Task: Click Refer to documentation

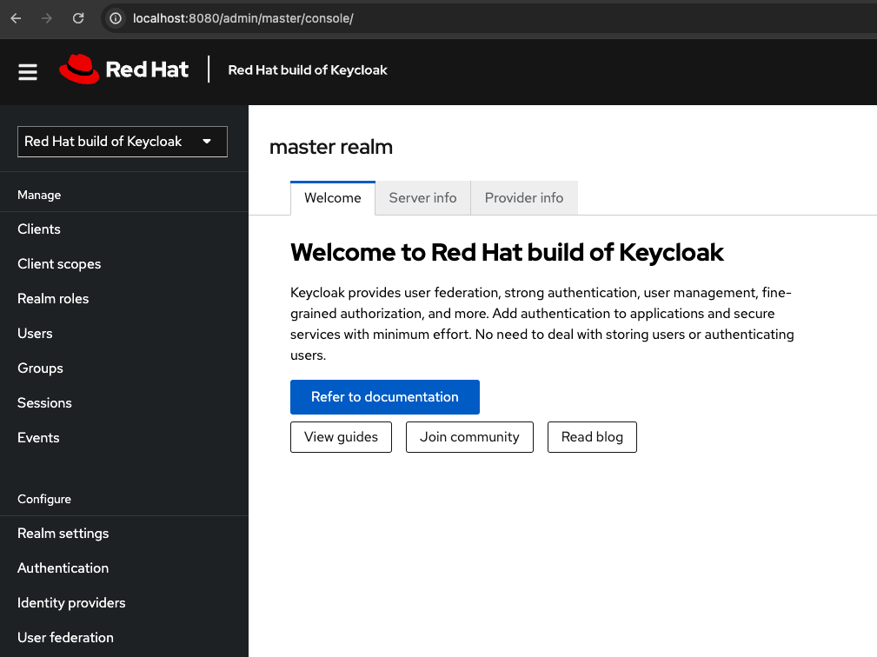Action: point(384,396)
